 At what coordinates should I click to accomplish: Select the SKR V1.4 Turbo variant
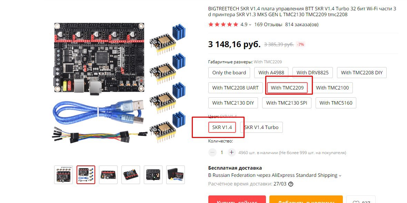[x=261, y=127]
